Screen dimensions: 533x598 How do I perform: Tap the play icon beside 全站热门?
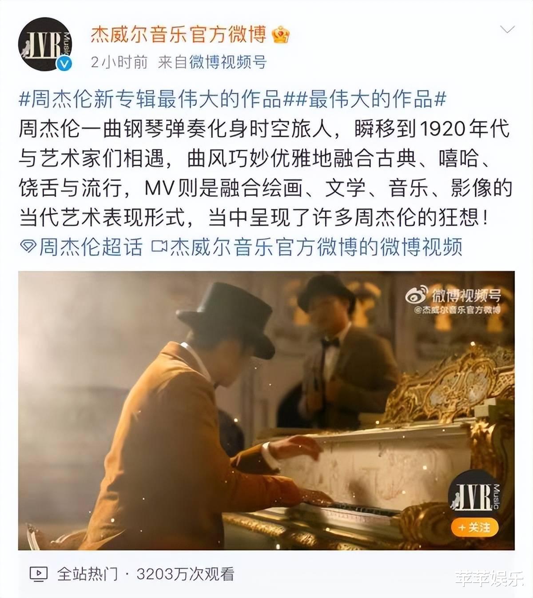click(38, 574)
